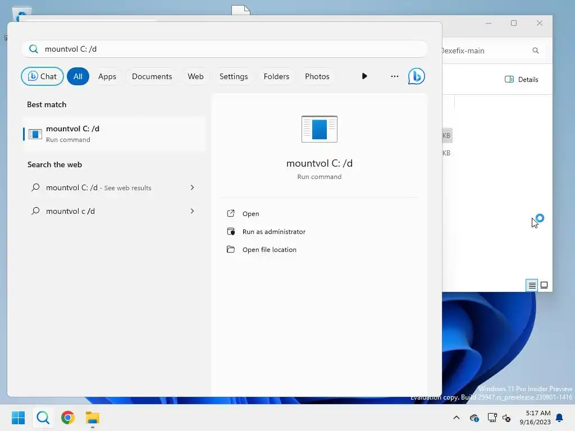This screenshot has width=575, height=431.
Task: Click Open in the preview pane
Action: 251,214
